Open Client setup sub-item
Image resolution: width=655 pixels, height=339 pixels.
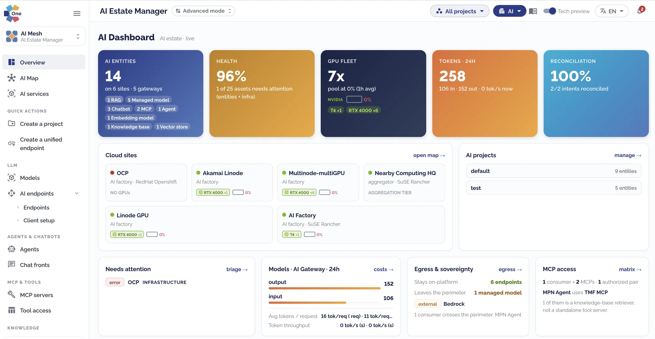[39, 220]
